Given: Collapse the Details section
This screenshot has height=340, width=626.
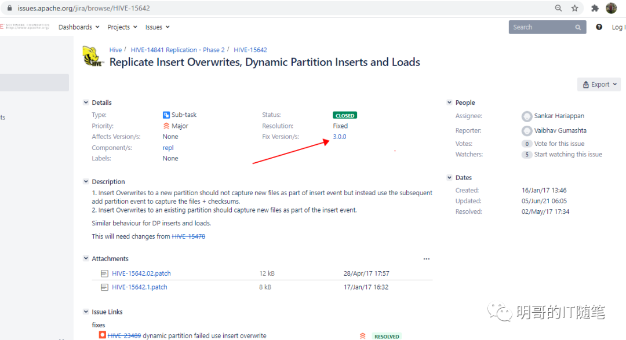Looking at the screenshot, I should coord(86,103).
